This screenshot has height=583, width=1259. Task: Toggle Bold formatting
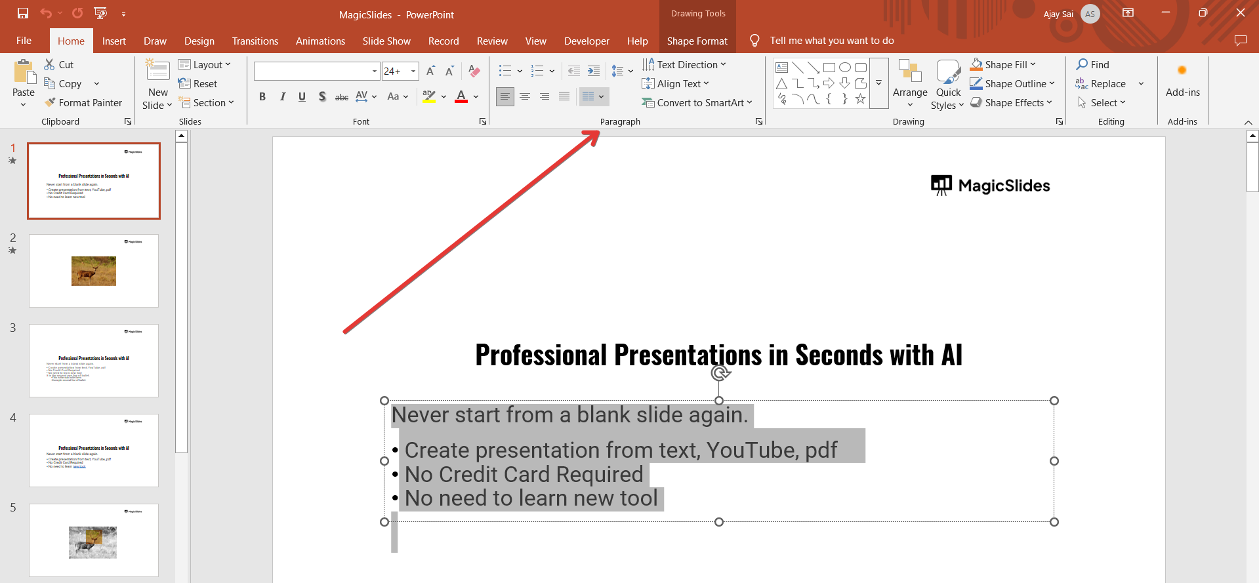click(262, 97)
